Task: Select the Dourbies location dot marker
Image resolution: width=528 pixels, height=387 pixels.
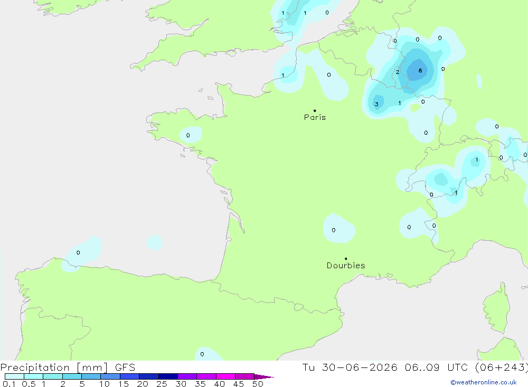Action: pyautogui.click(x=346, y=259)
